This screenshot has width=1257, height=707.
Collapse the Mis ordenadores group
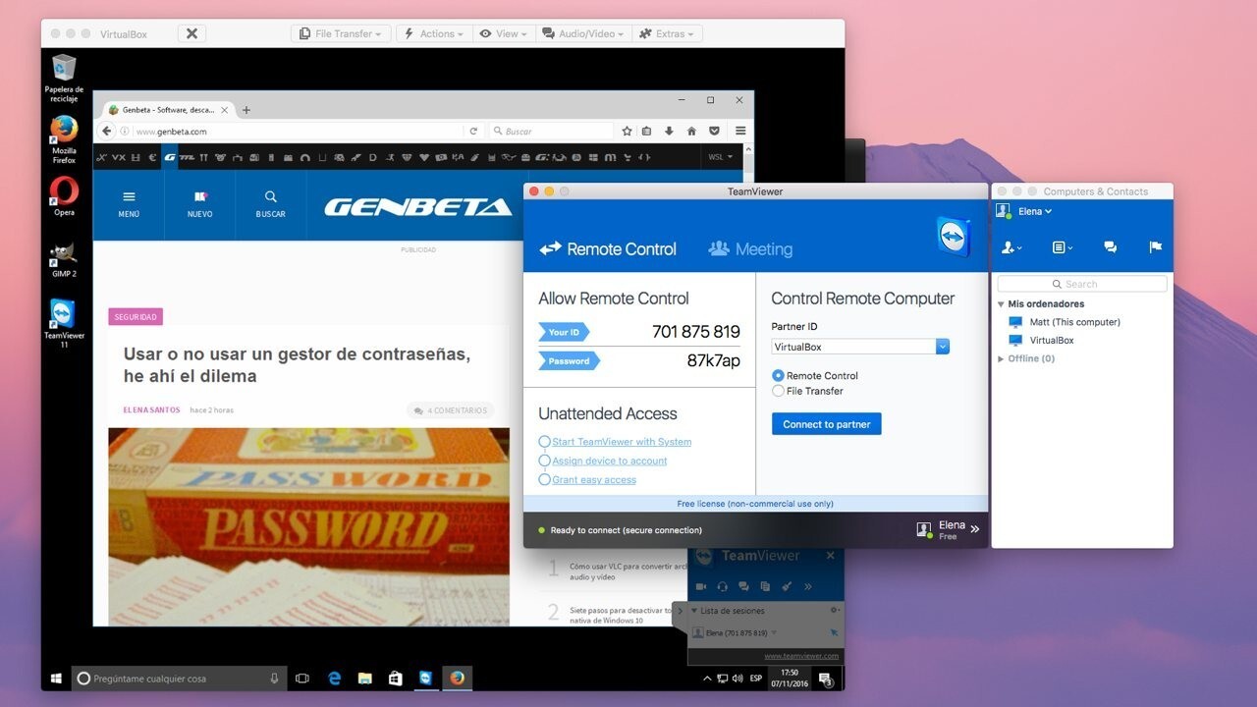(x=1001, y=303)
